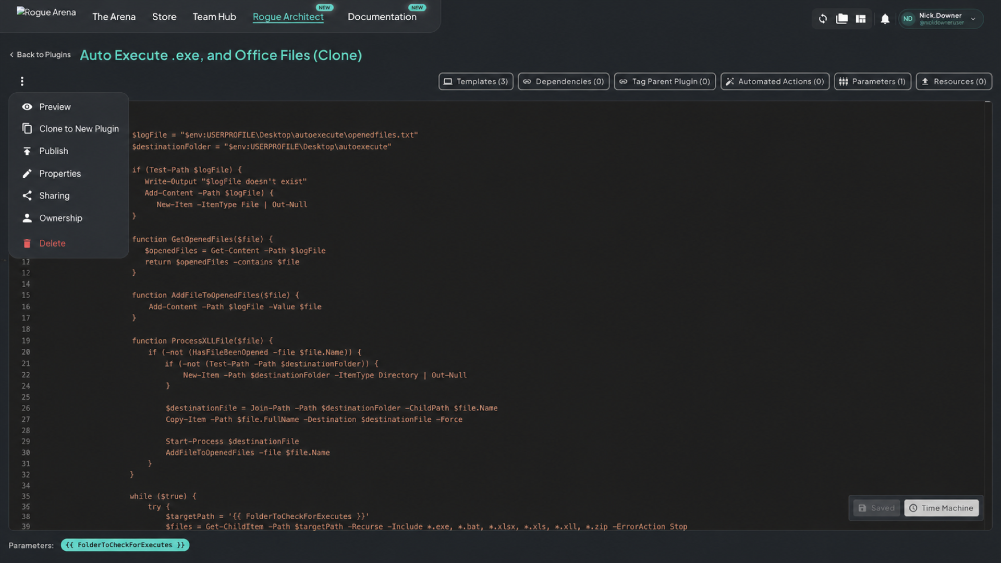Screen dimensions: 1001x563
Task: Open Time Machine history
Action: coord(941,508)
